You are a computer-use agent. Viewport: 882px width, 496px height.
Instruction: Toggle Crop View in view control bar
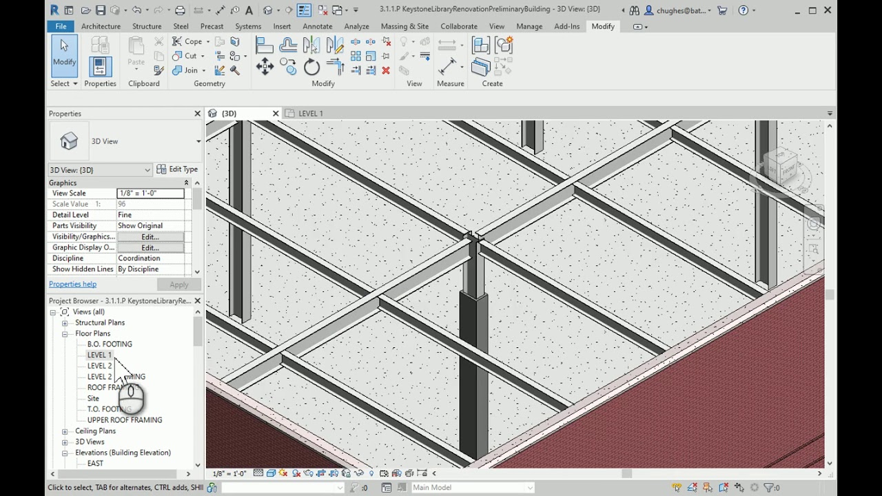coord(320,473)
